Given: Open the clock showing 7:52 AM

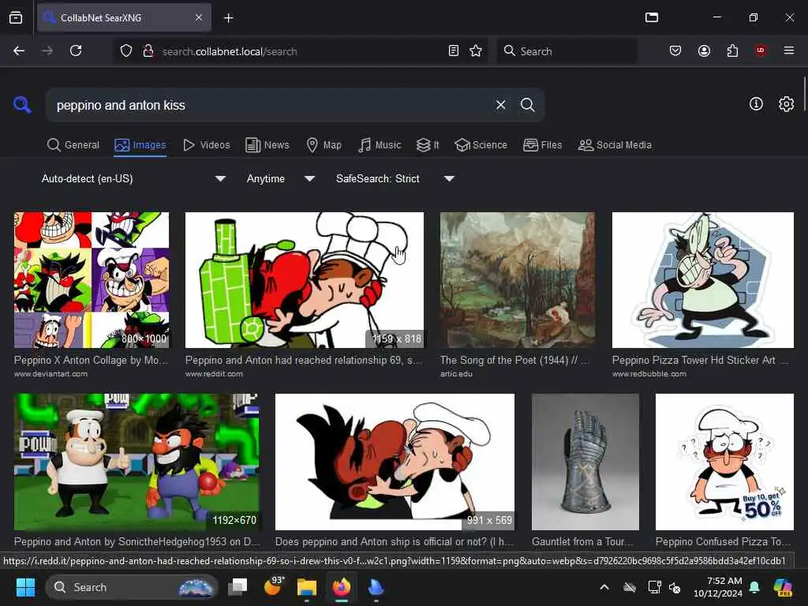Looking at the screenshot, I should (x=718, y=587).
